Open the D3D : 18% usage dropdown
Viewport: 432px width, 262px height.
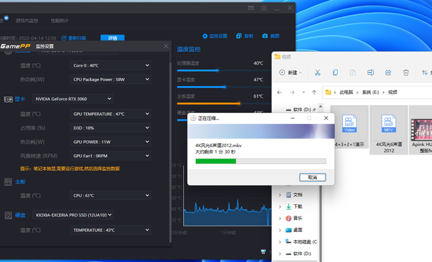(110, 128)
